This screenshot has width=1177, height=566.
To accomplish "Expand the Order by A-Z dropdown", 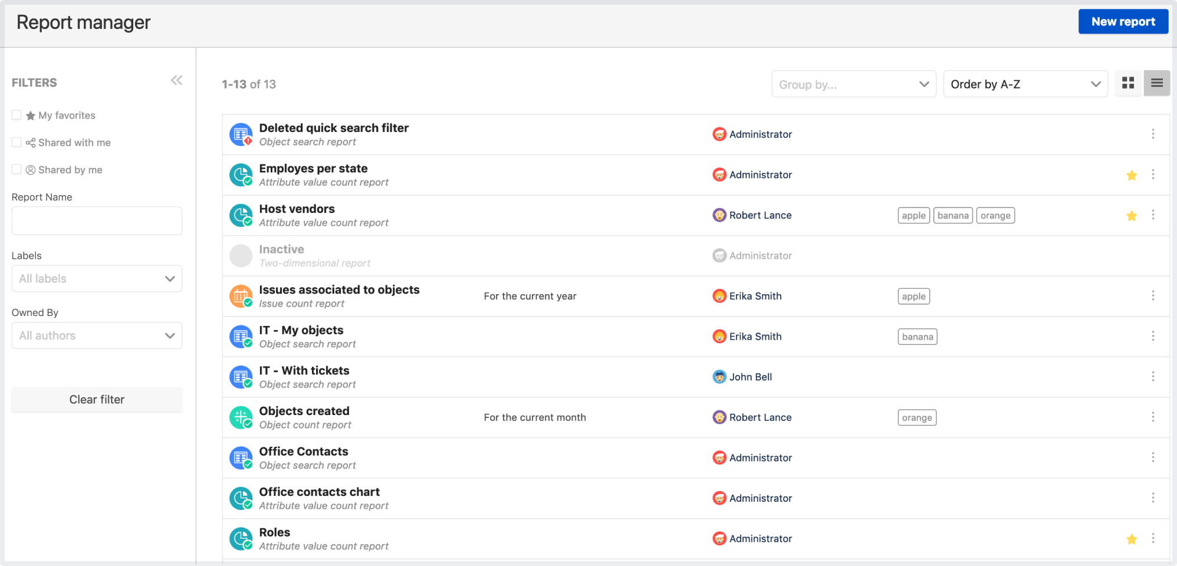I will point(1025,84).
